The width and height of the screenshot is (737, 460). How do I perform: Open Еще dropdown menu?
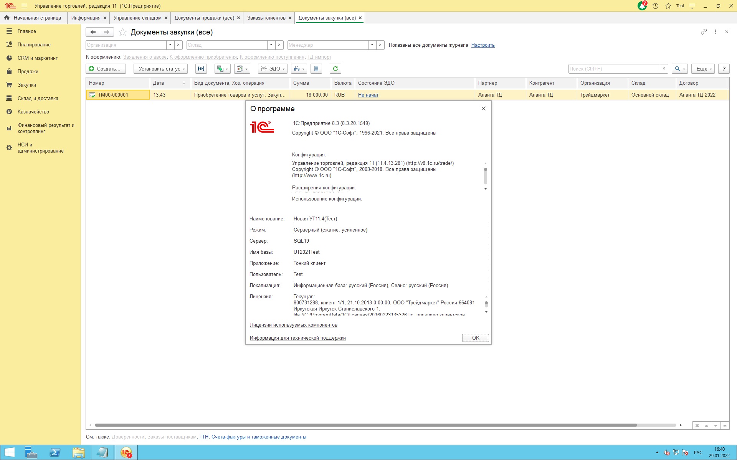[703, 69]
